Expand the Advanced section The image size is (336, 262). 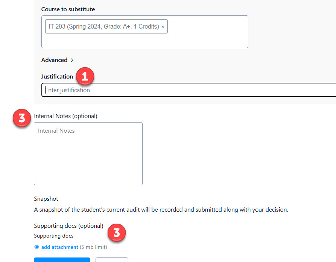(x=55, y=60)
